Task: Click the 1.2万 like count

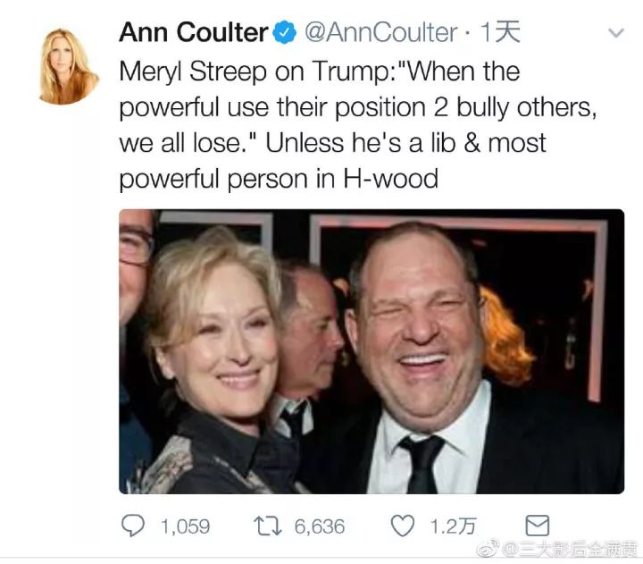Action: point(453,526)
